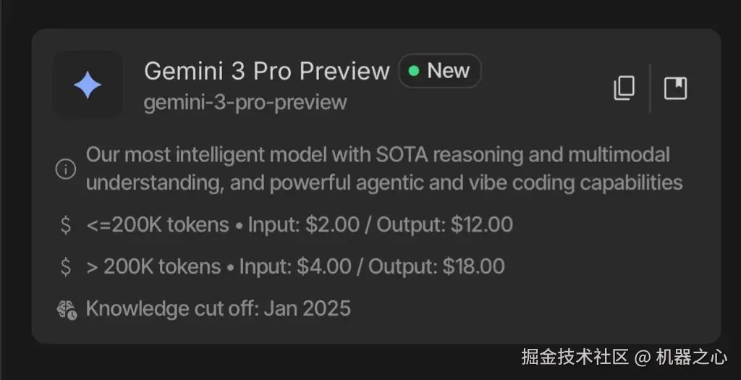Click the 掘金技术社区 watermark text
Image resolution: width=741 pixels, height=380 pixels.
pos(575,356)
